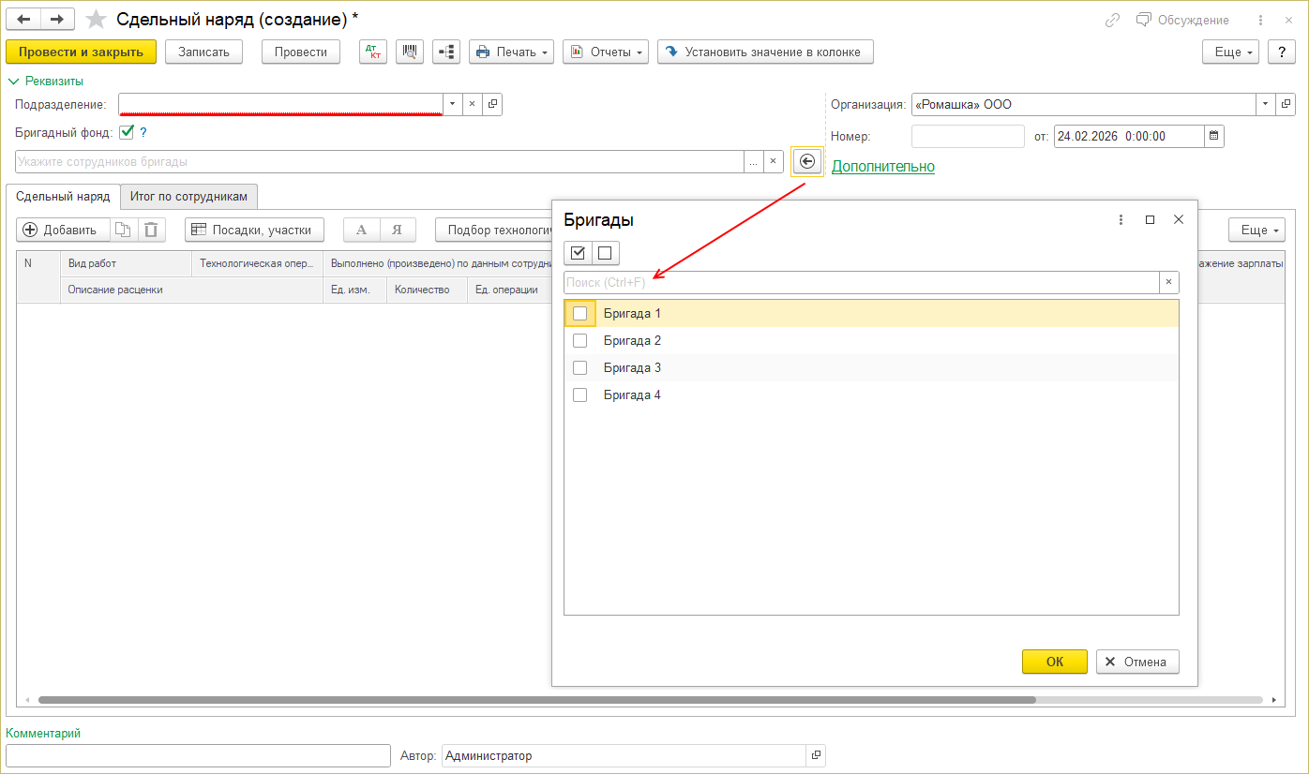Open the Дополнительно link

coord(882,167)
